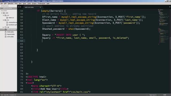171x96 pixels.
Task: Open the Tab Size: 4 indentation menu
Action: pos(153,95)
